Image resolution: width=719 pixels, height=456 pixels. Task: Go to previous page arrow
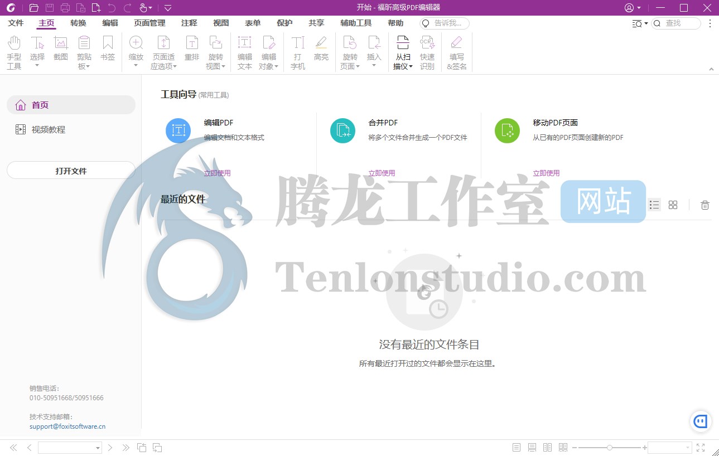click(x=29, y=448)
